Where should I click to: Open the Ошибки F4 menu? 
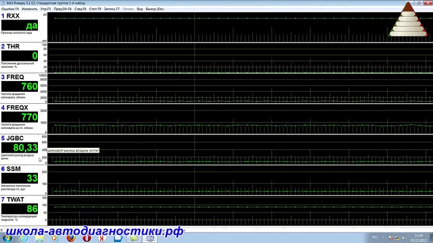point(10,9)
